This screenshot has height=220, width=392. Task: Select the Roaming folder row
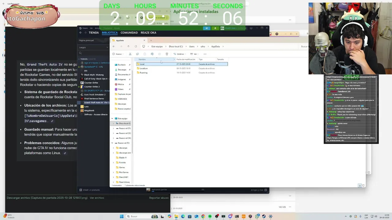182,73
